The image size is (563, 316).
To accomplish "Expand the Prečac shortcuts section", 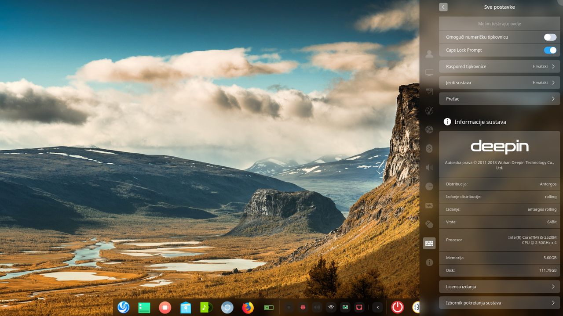I will click(x=499, y=99).
